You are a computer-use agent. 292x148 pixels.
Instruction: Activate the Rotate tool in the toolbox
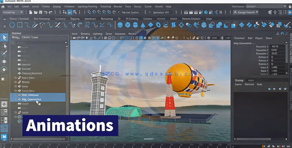(4, 70)
